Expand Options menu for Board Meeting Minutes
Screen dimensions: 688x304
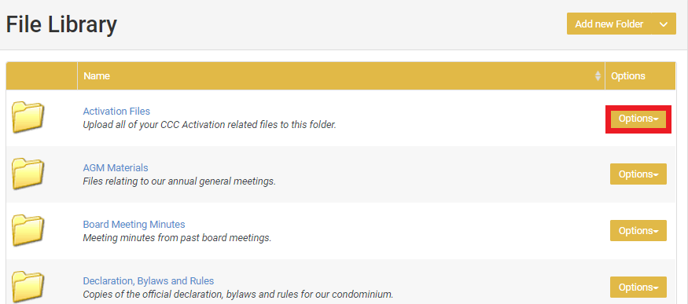coord(638,231)
